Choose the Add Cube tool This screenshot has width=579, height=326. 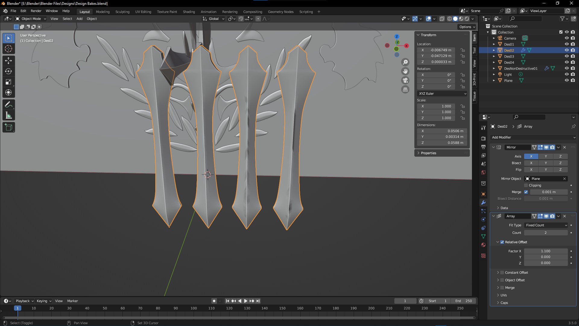(x=8, y=127)
